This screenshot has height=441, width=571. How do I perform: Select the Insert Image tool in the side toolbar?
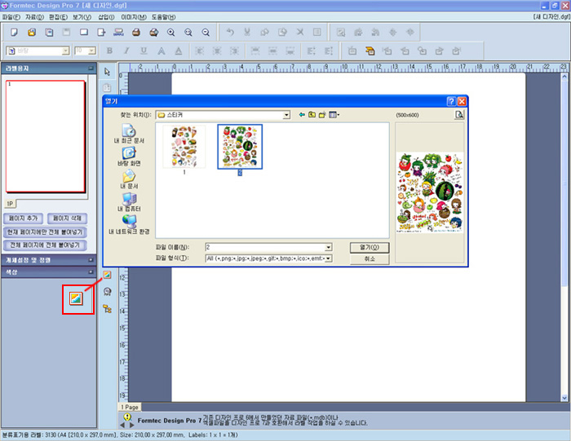click(x=107, y=275)
